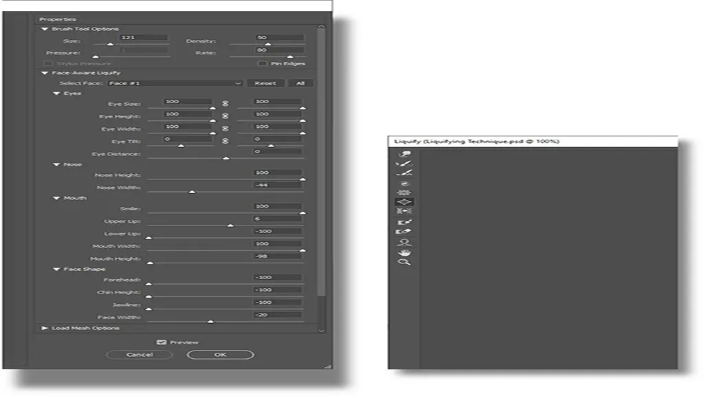Select the Thaw Mask tool
The image size is (704, 396).
coord(404,232)
